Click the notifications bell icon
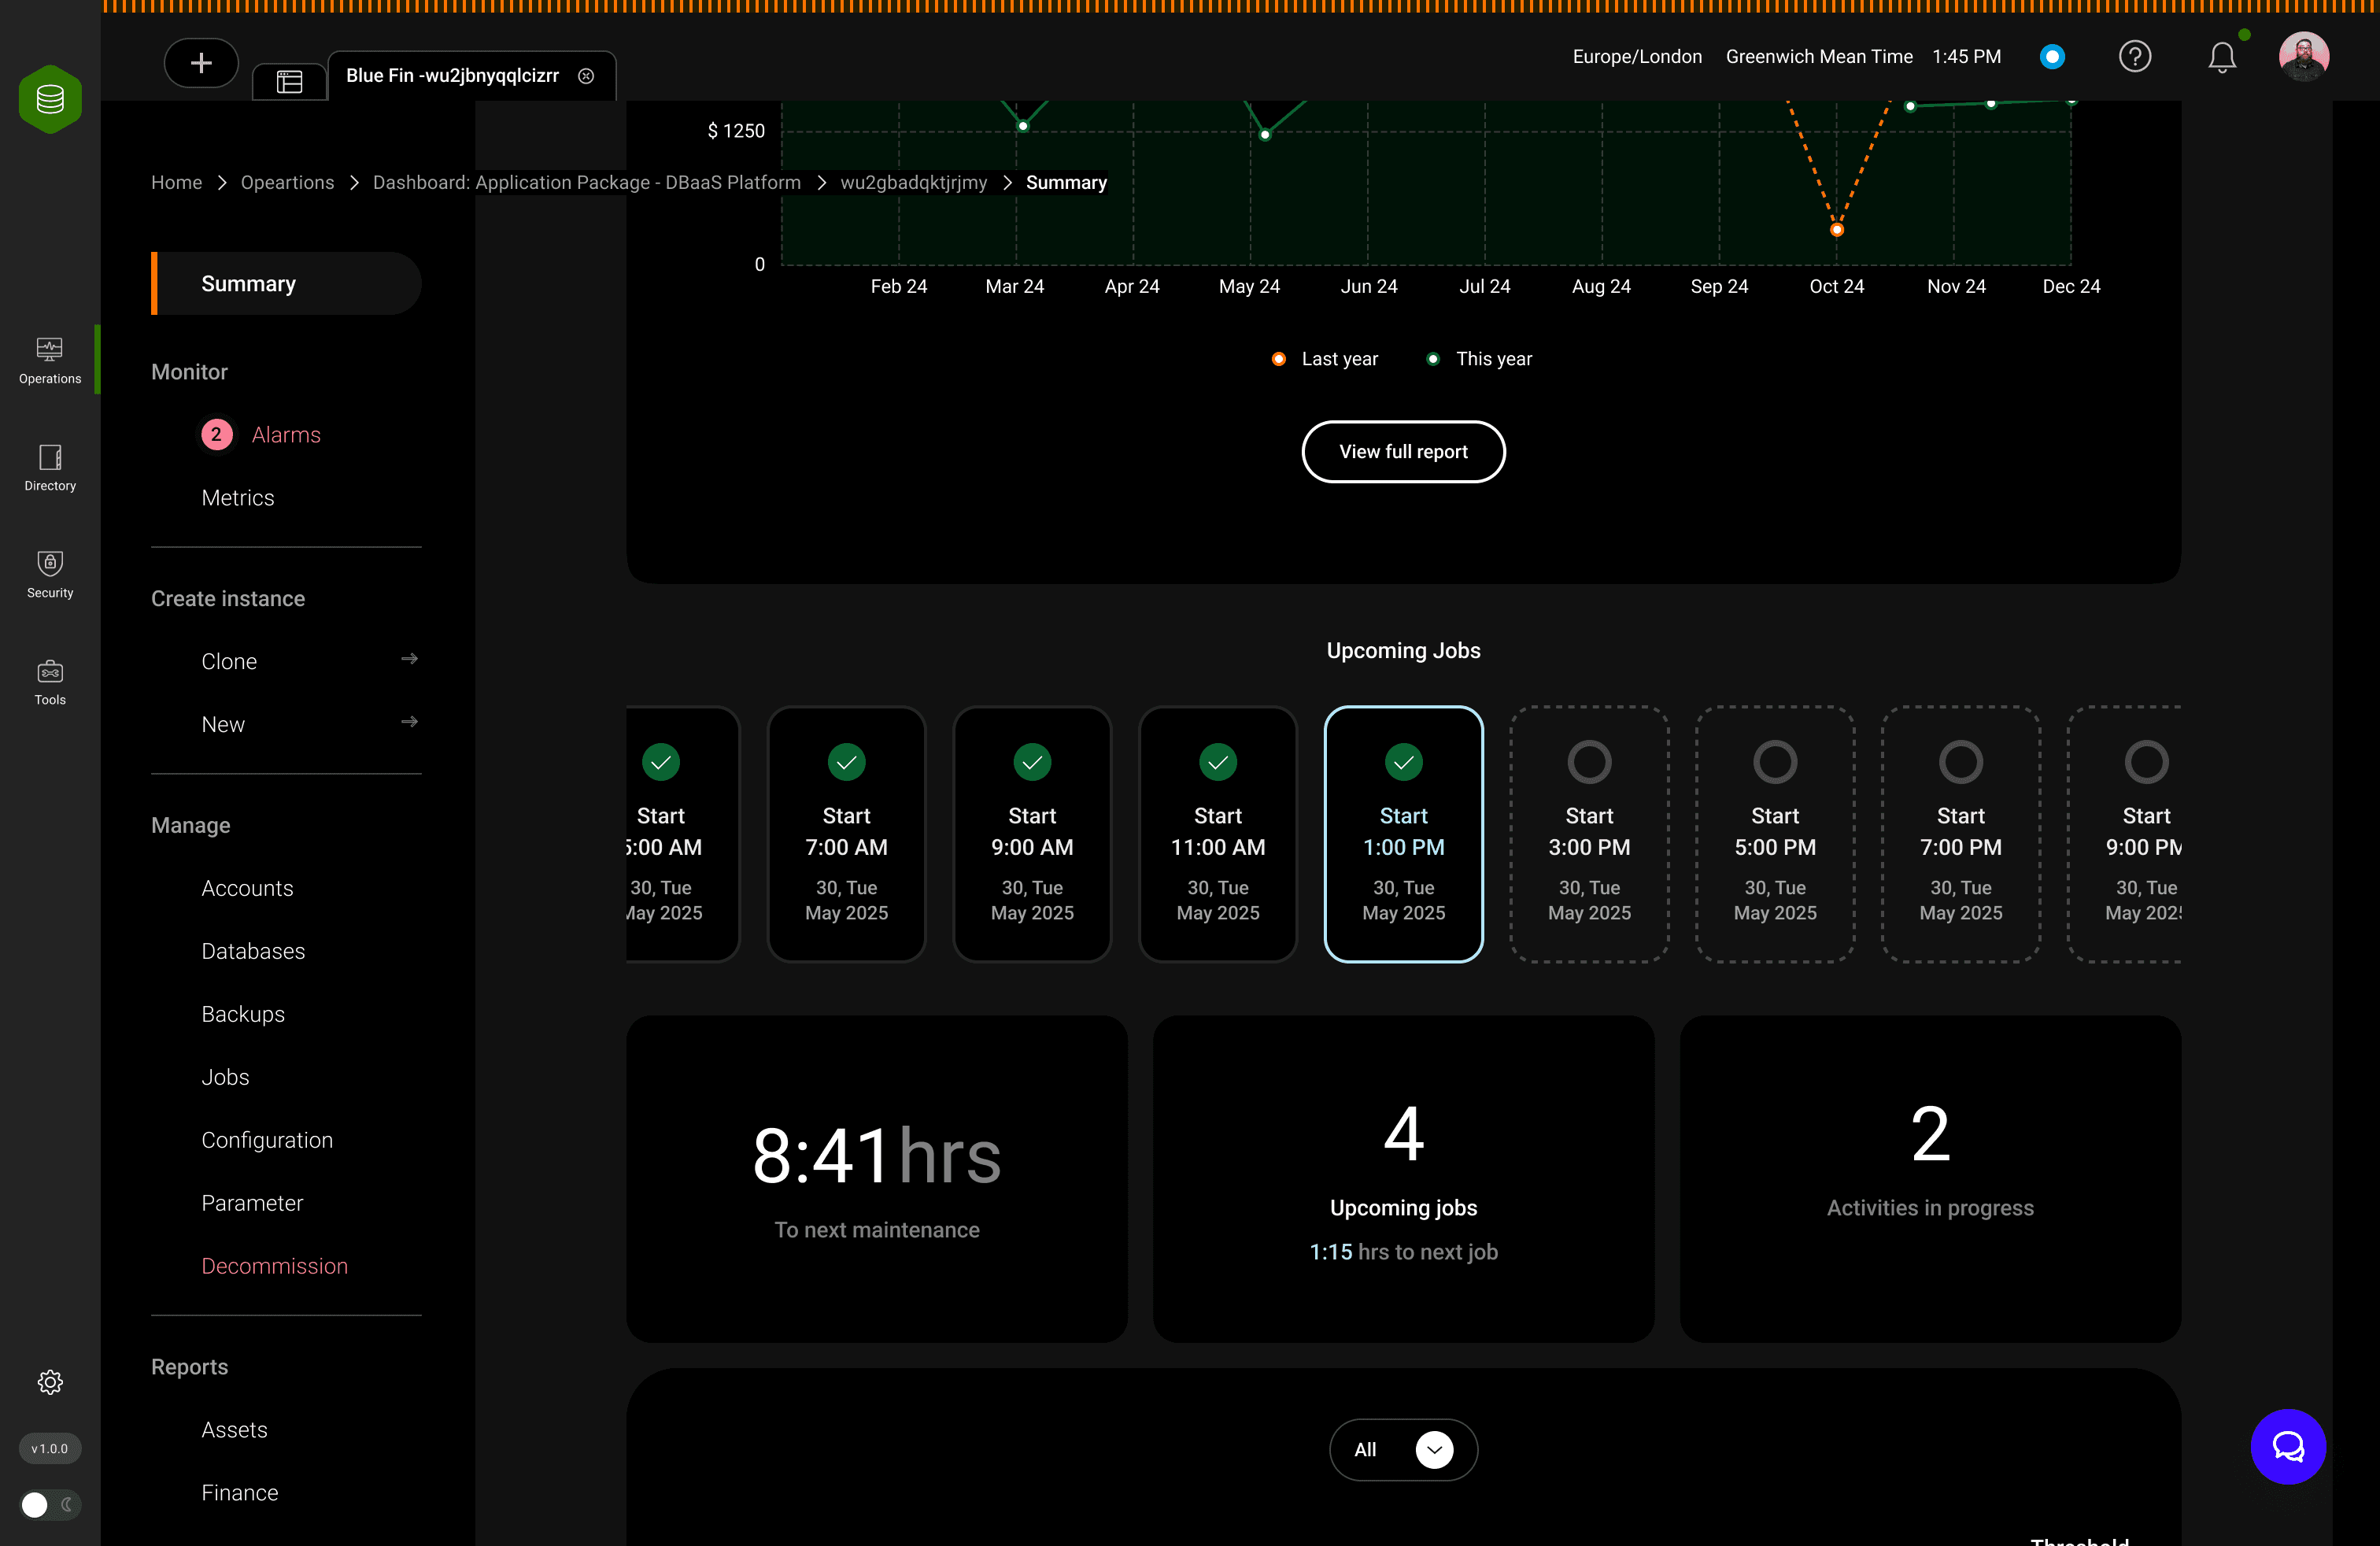 (x=2221, y=57)
